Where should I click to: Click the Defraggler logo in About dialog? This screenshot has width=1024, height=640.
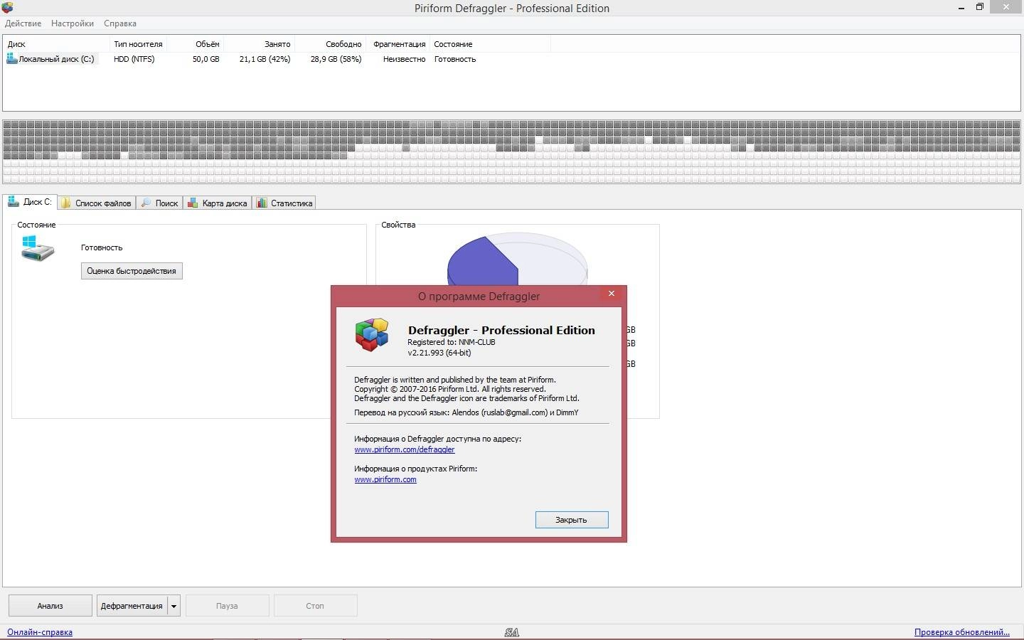pos(372,335)
